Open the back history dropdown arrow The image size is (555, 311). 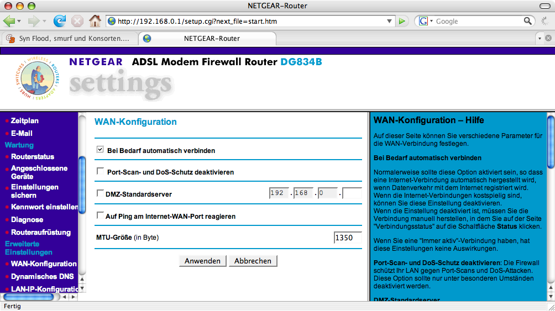[19, 21]
